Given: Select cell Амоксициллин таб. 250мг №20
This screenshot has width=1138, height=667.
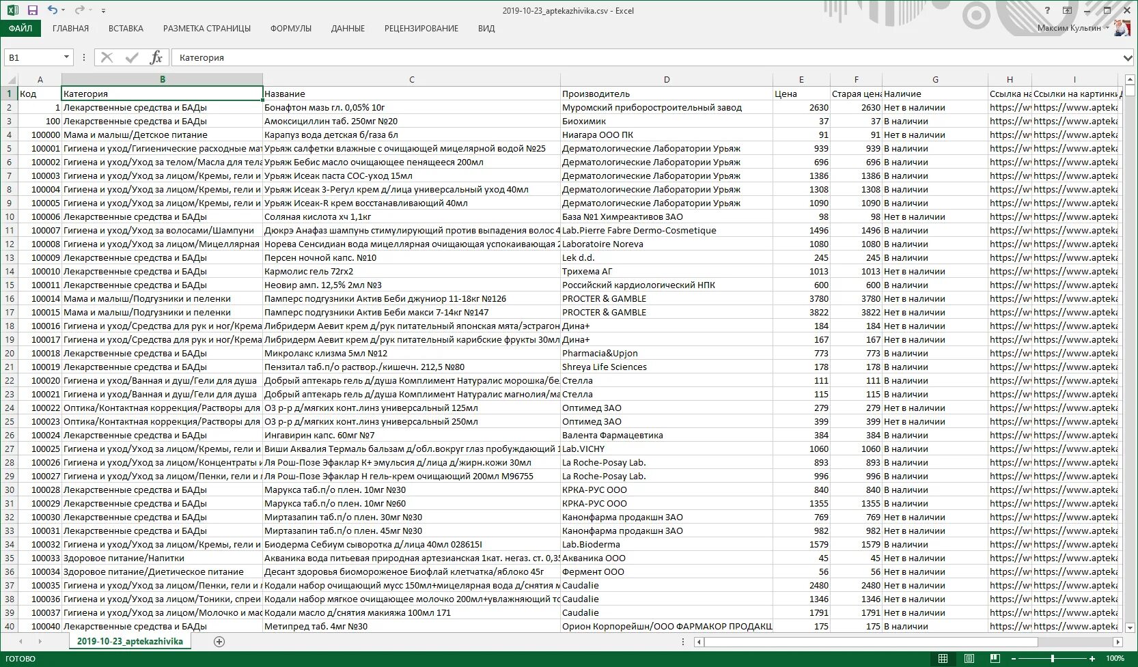Looking at the screenshot, I should (x=411, y=121).
